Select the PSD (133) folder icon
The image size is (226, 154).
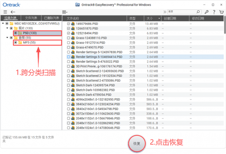click(x=20, y=33)
